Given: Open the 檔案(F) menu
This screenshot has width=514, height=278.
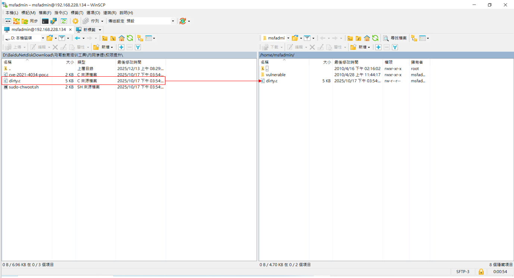Looking at the screenshot, I should click(x=45, y=13).
